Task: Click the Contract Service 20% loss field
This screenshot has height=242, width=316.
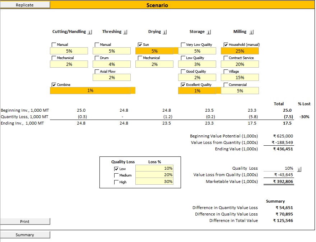Action: click(x=240, y=64)
